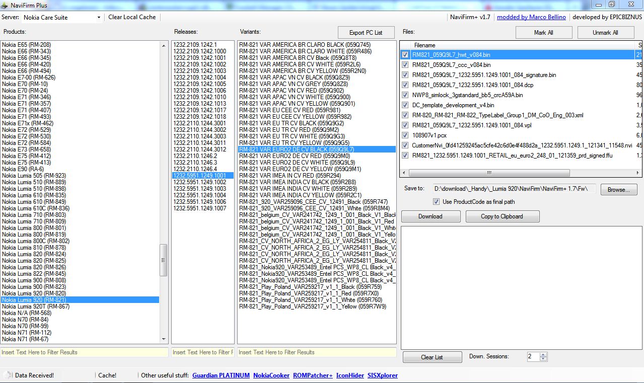Click the status icon beside Data Received!

pyautogui.click(x=8, y=375)
